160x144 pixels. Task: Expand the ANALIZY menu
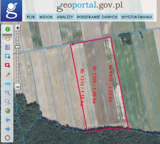coord(65,17)
